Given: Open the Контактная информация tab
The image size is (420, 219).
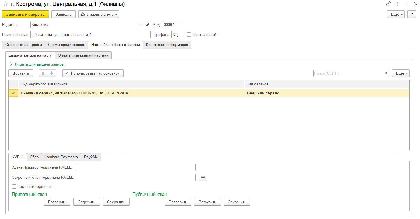Looking at the screenshot, I should [x=167, y=45].
